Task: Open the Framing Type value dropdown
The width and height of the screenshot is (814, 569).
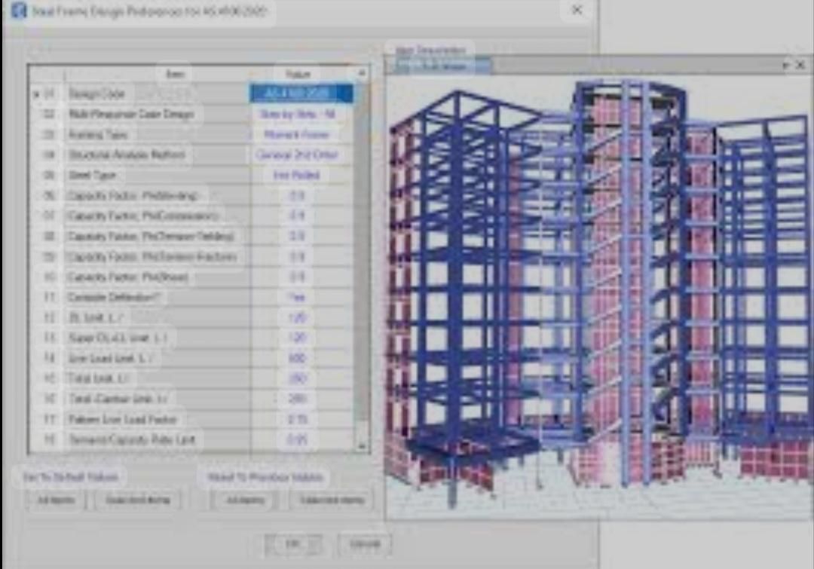Action: 301,134
